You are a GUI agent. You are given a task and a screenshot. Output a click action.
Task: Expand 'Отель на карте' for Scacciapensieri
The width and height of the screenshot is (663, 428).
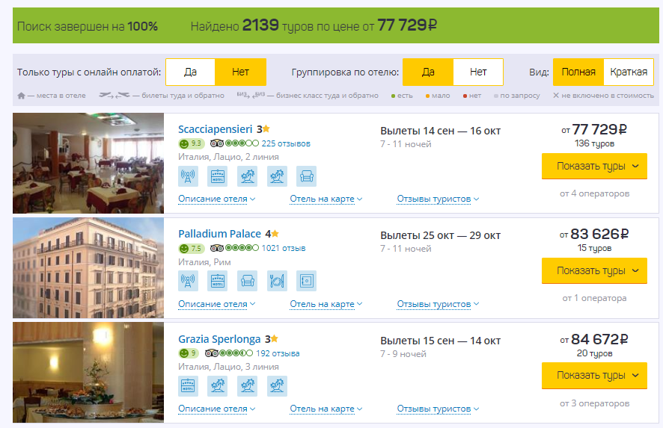coord(326,199)
